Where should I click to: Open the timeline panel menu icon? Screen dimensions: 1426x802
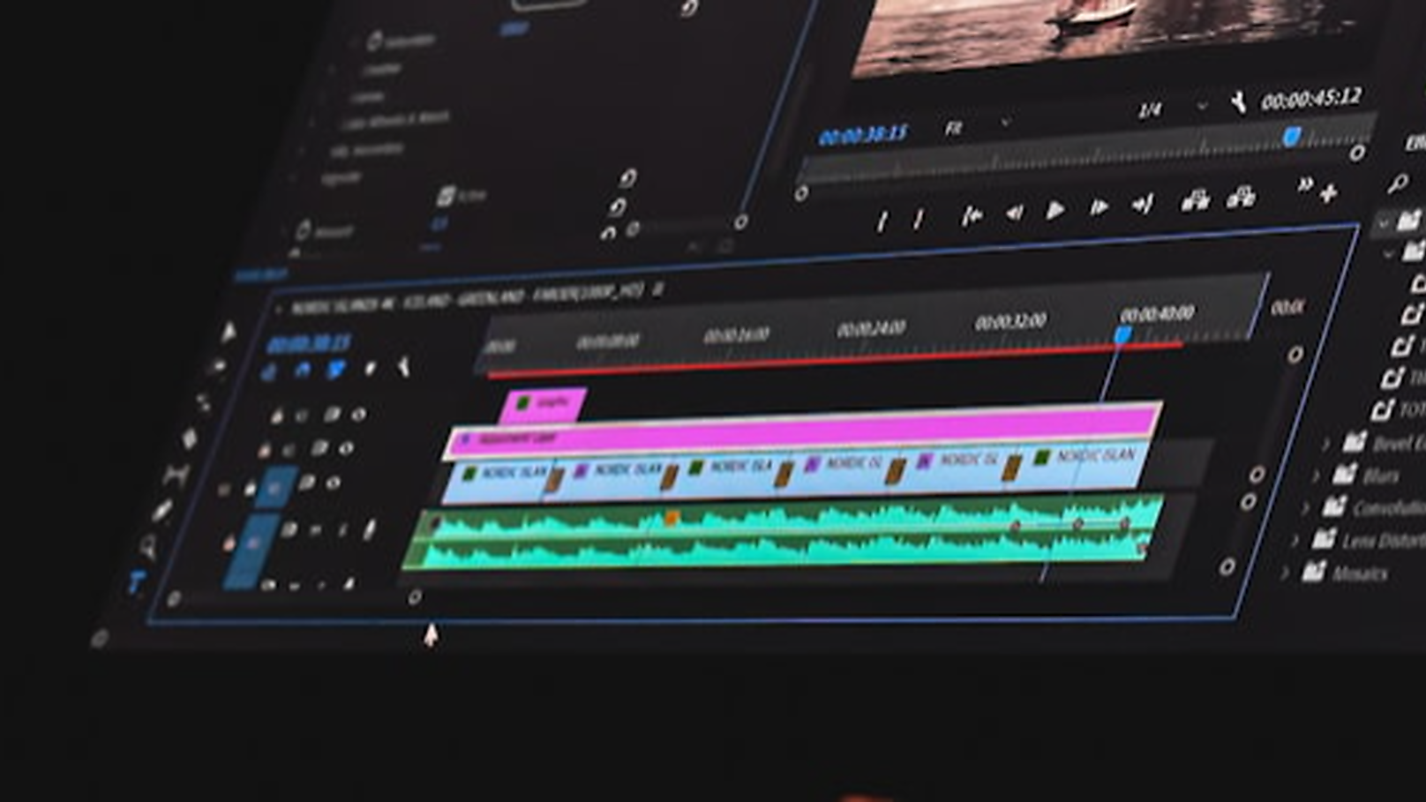coord(658,289)
